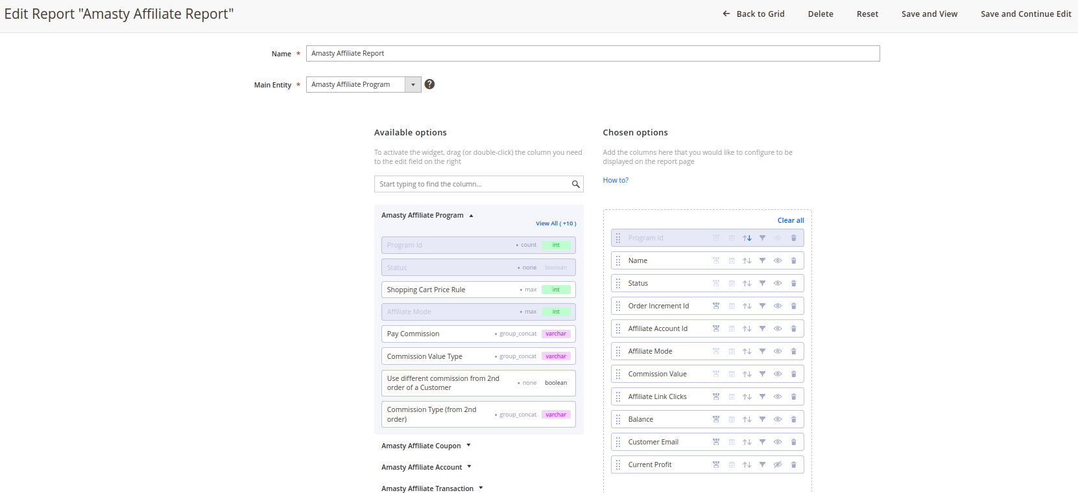
Task: Remove Current Profit using trash icon
Action: pos(793,464)
